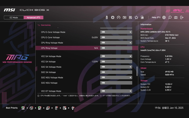189x118 pixels.
Task: Click the MSI logo at top left
Action: tap(9, 10)
